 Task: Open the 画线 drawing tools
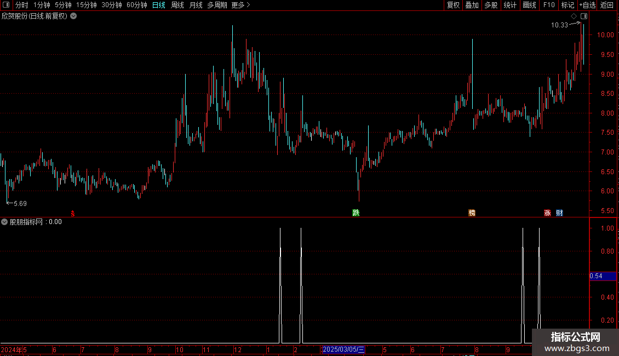tap(529, 5)
